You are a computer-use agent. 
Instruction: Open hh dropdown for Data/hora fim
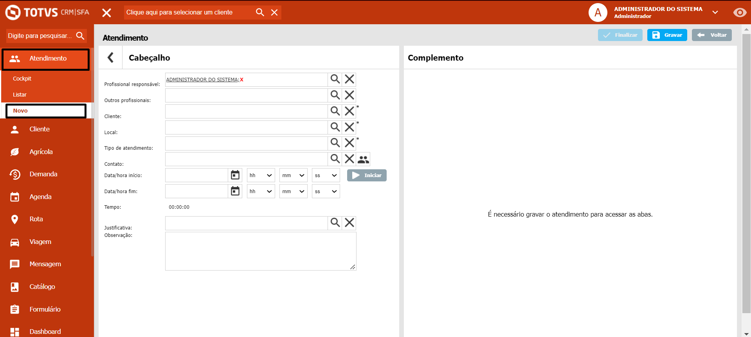(x=261, y=191)
